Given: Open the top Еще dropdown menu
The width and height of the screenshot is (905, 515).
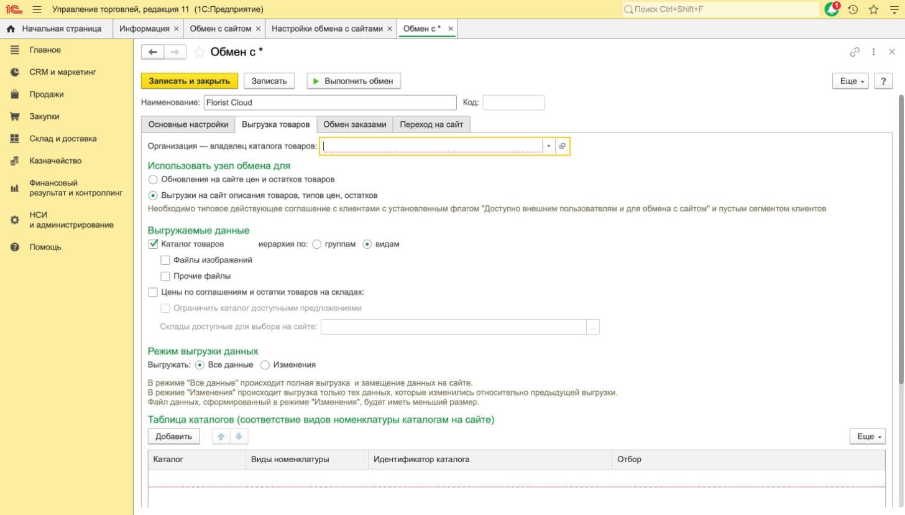Looking at the screenshot, I should [x=850, y=81].
